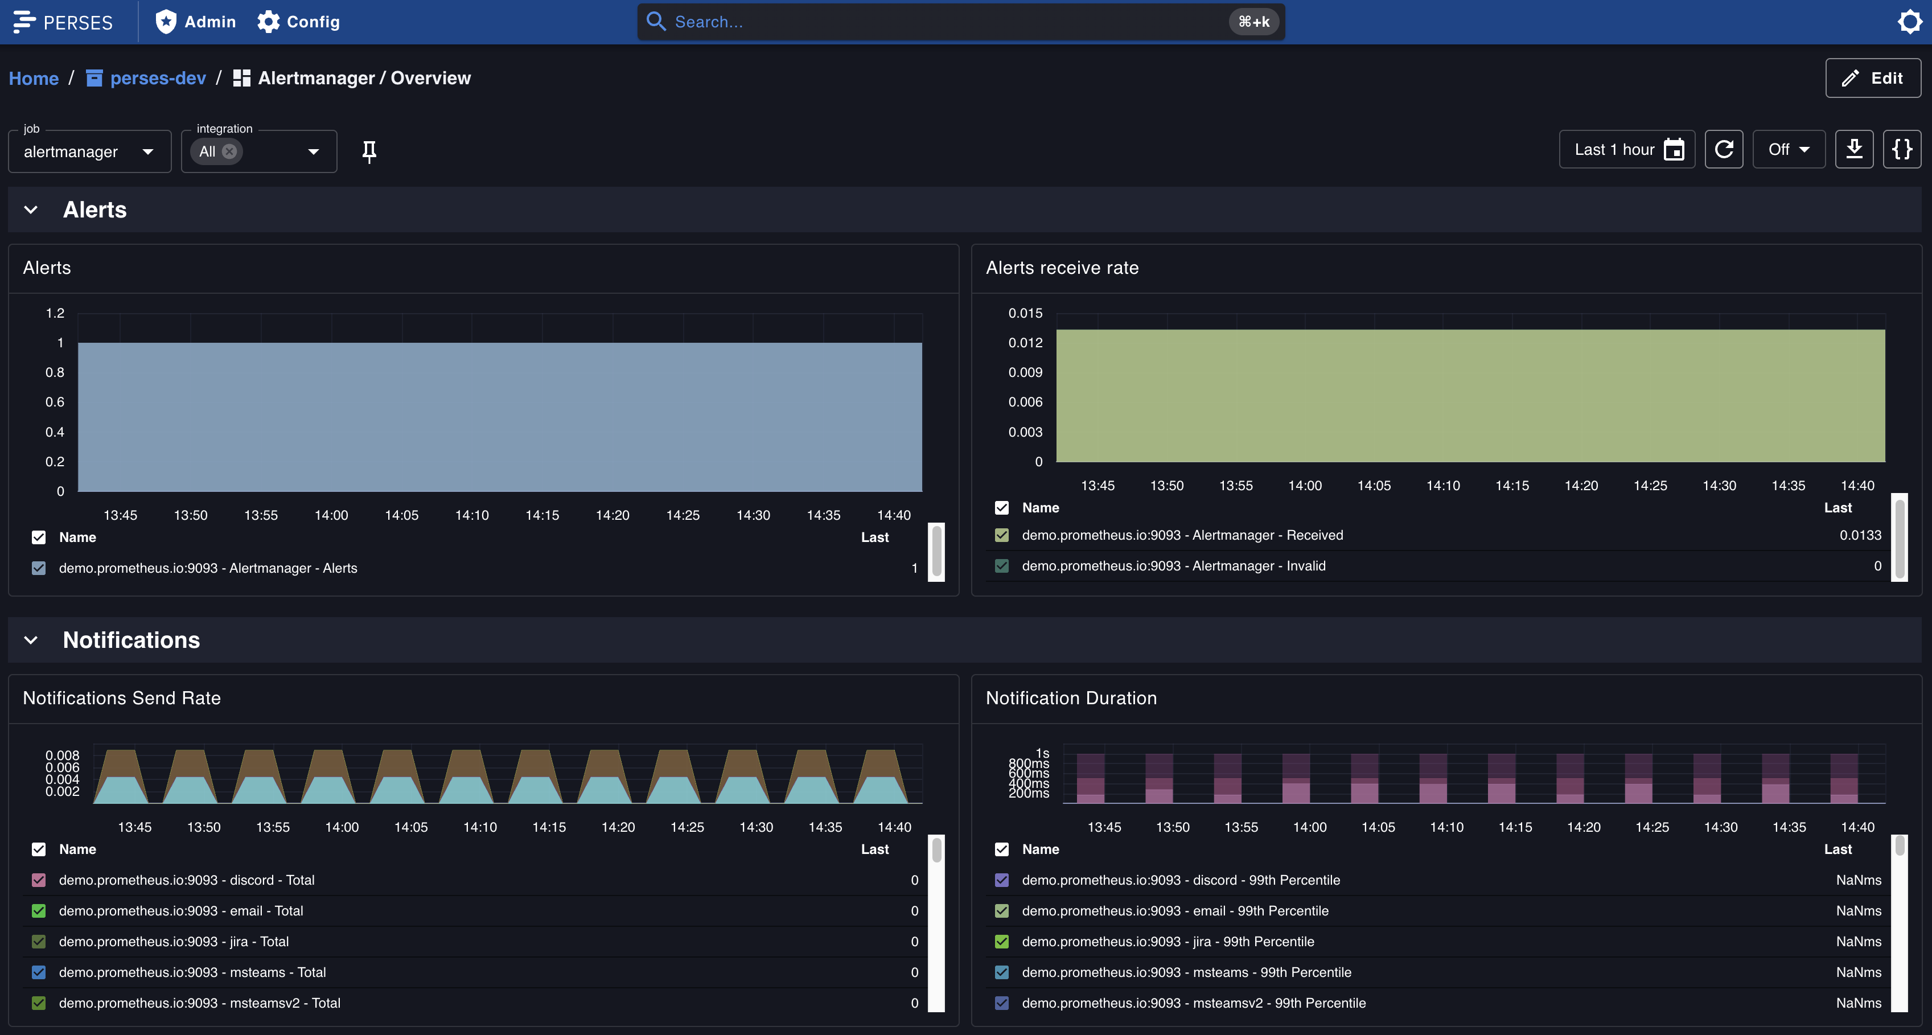
Task: Uncheck the Alertmanager - Received series
Action: 1001,535
